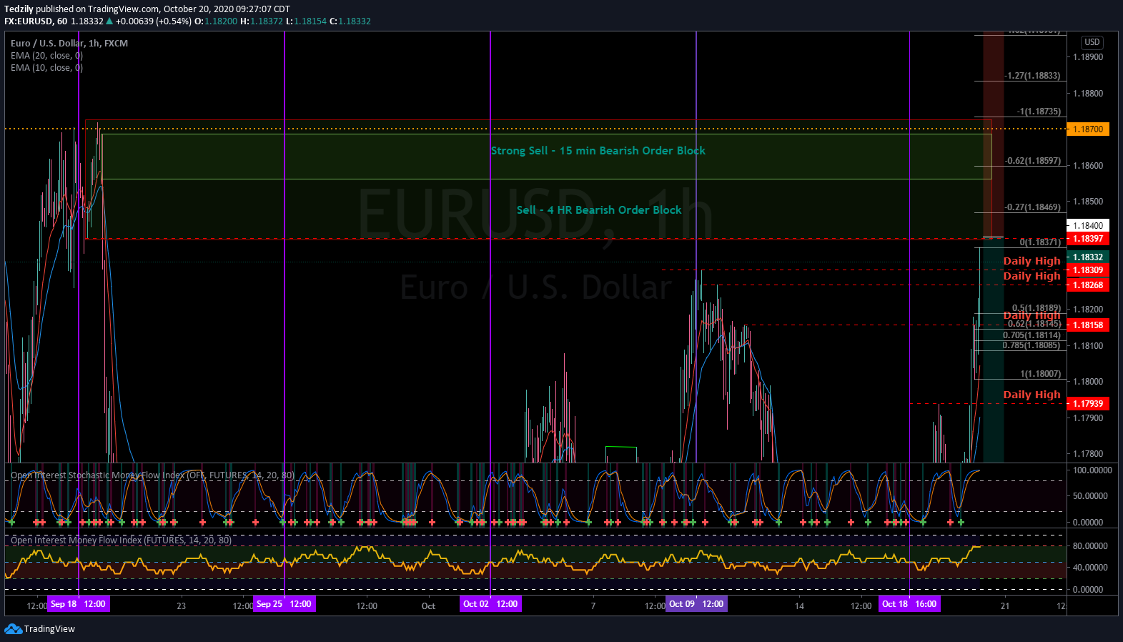This screenshot has height=642, width=1123.
Task: Select the Oct 18 16:00 time marker
Action: [909, 604]
